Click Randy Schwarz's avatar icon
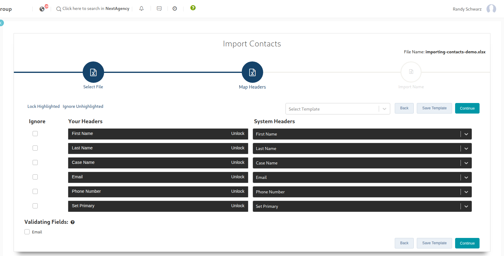The image size is (504, 256). pos(491,9)
